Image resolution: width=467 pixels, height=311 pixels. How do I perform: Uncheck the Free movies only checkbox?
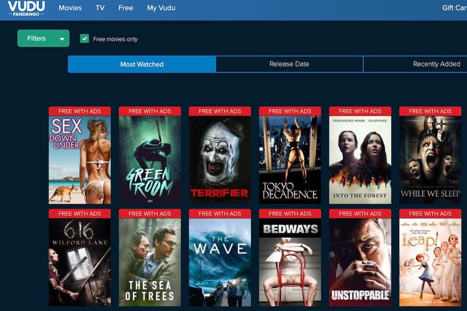(84, 39)
